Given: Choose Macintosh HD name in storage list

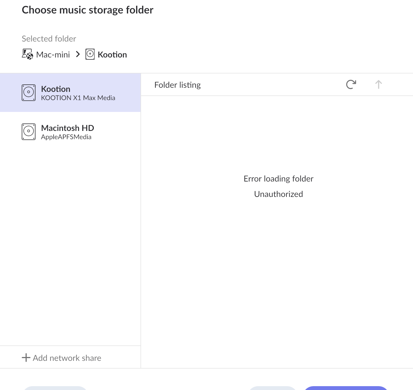Looking at the screenshot, I should click(67, 128).
